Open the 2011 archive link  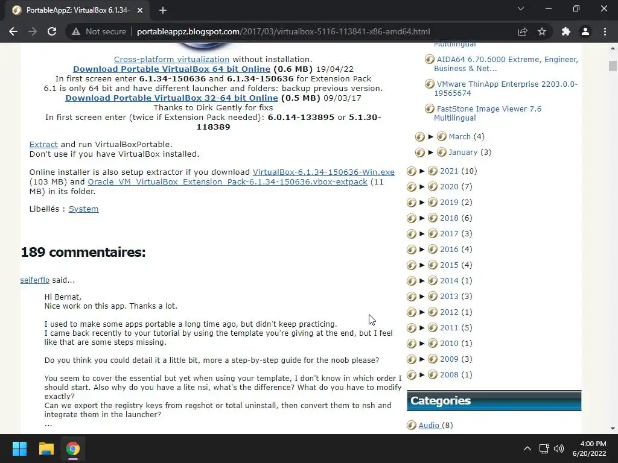tap(449, 327)
